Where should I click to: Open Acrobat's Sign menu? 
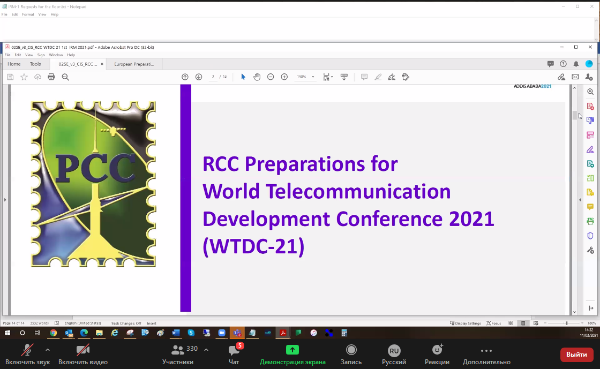point(41,55)
